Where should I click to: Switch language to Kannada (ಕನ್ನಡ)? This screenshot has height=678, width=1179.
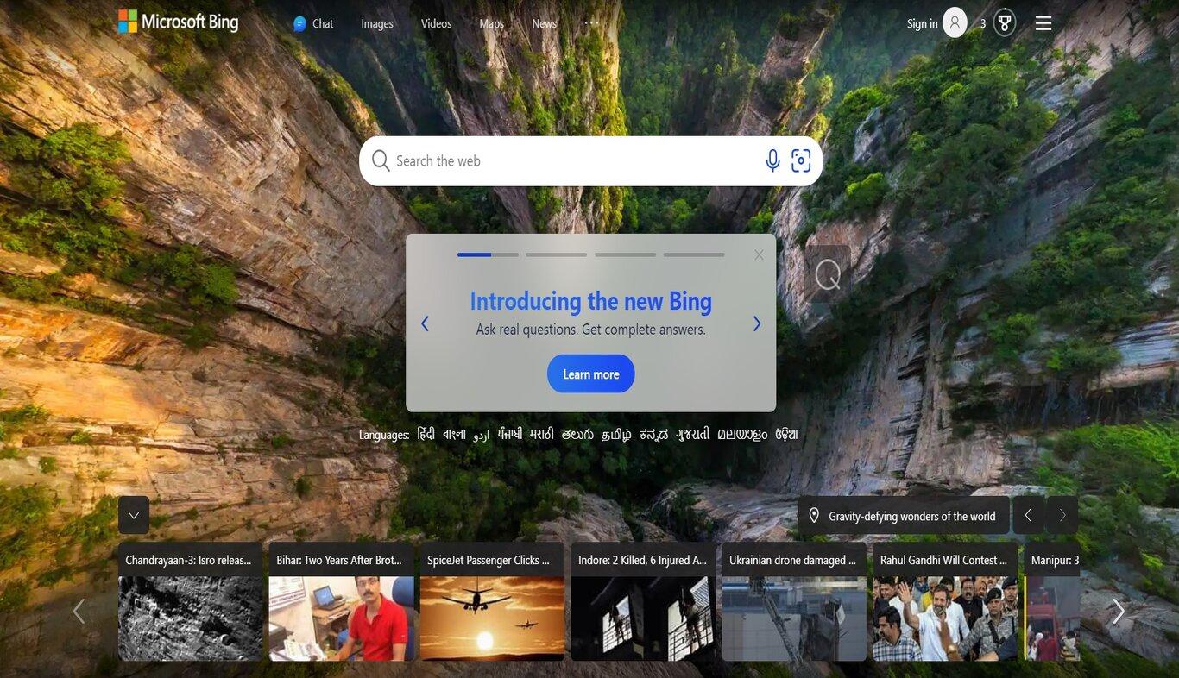point(653,435)
